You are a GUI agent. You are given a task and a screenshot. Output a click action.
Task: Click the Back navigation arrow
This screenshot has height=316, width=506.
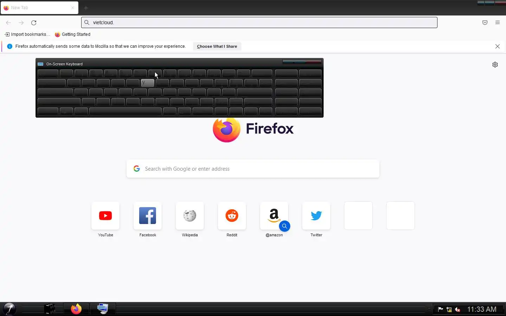point(8,22)
